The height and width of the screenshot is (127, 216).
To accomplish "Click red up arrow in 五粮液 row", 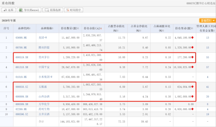I will [193, 87].
